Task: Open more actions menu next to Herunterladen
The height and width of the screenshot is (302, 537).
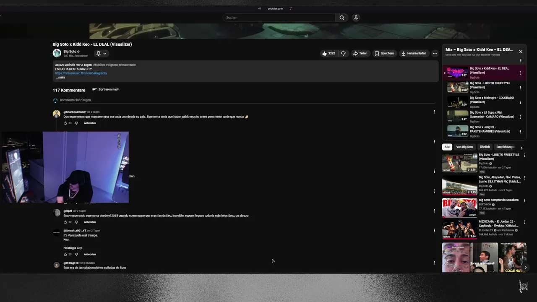Action: point(435,53)
